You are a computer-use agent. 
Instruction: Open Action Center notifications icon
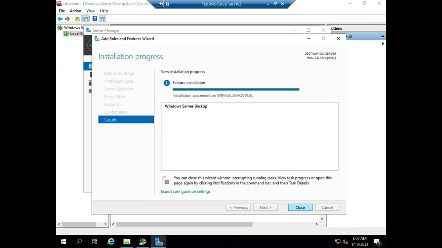point(377,241)
